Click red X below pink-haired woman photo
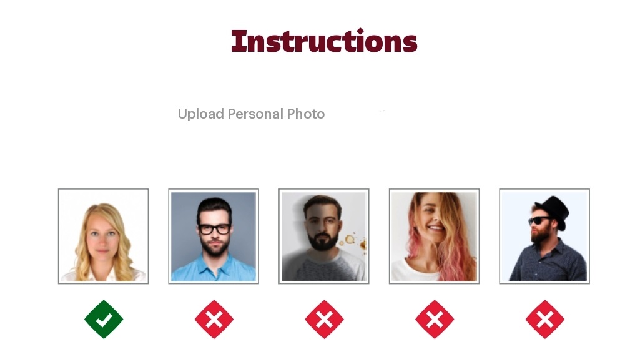The width and height of the screenshot is (640, 357). pyautogui.click(x=435, y=319)
